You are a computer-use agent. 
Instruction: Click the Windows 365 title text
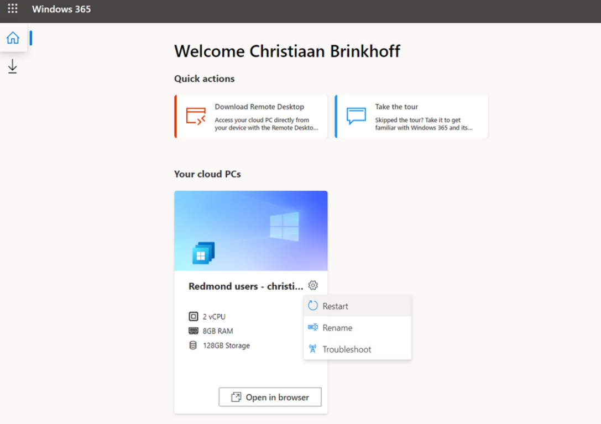tap(61, 9)
